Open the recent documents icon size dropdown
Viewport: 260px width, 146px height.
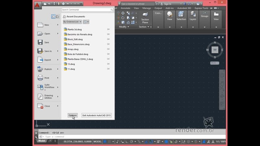click(x=86, y=21)
